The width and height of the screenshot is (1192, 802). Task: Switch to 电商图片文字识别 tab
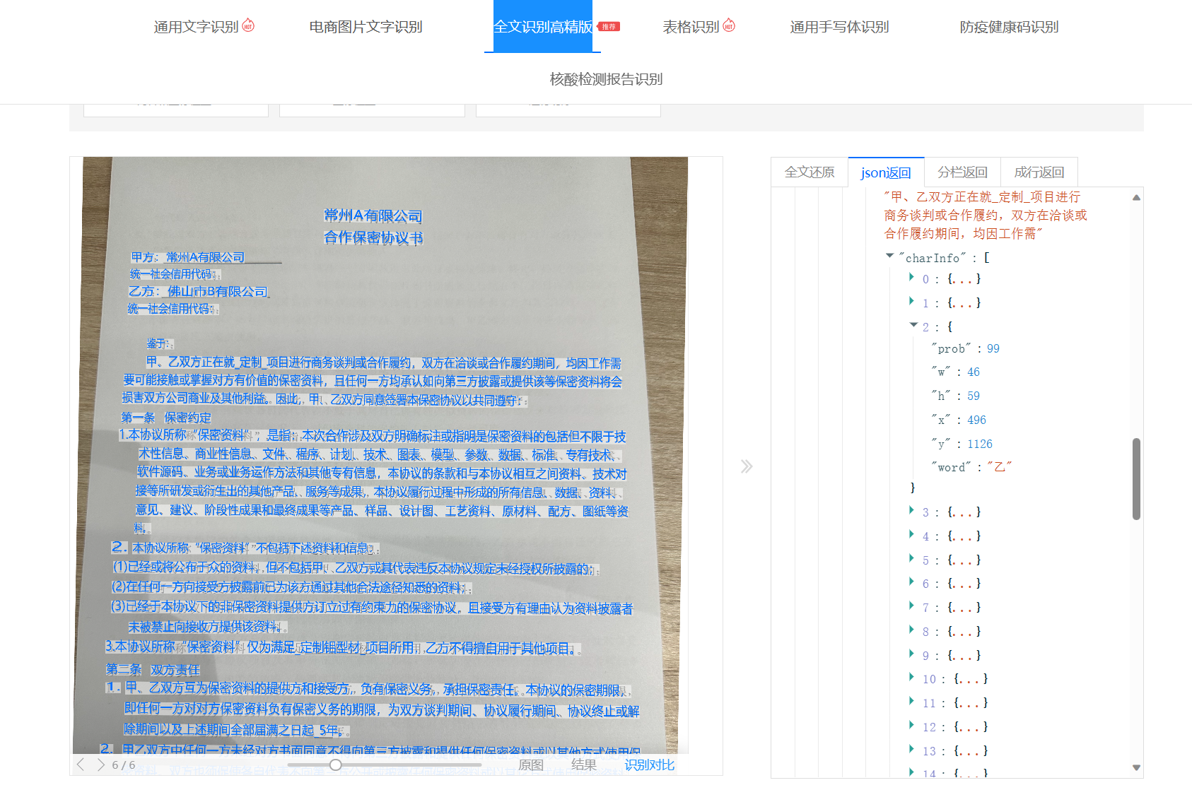366,27
